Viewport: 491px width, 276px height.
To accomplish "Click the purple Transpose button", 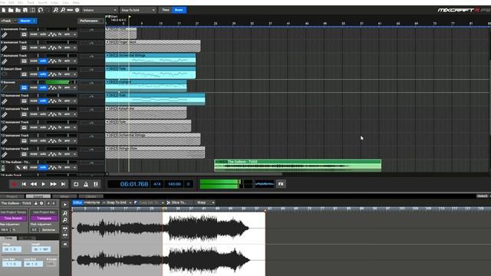I will click(x=44, y=219).
